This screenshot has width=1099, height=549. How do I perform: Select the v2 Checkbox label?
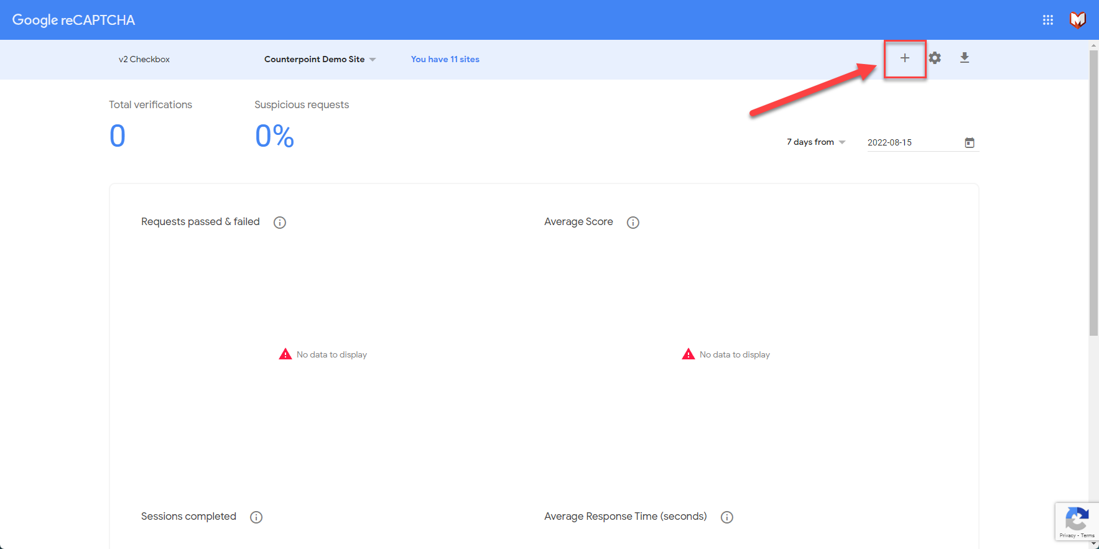tap(144, 59)
